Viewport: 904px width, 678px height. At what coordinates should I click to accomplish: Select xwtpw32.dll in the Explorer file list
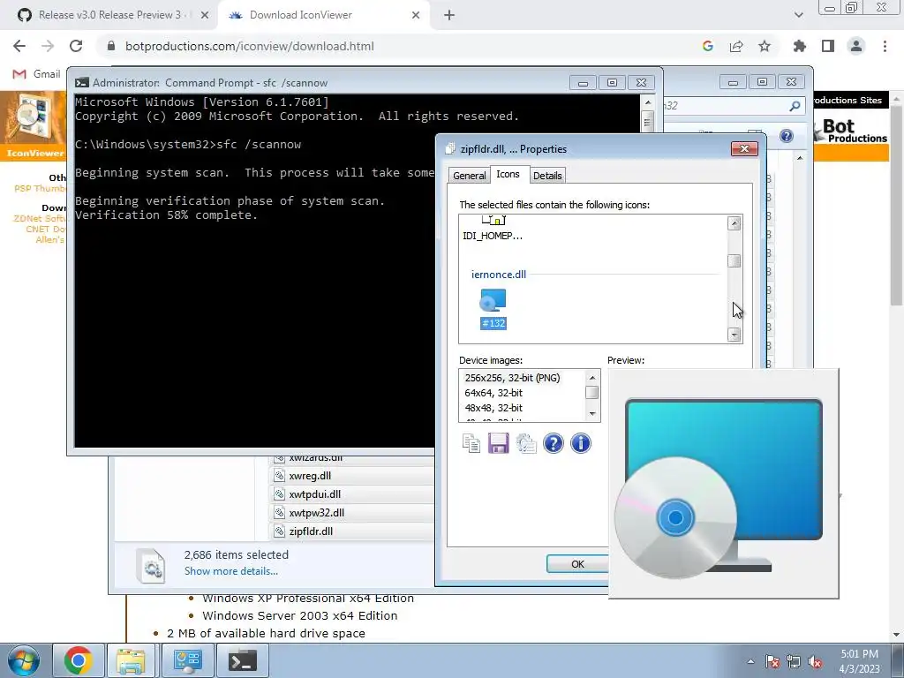pos(317,513)
